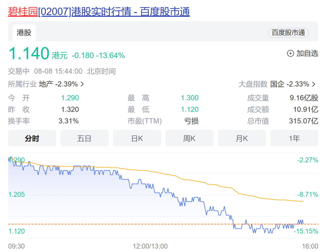The image size is (327, 252).
Task: Switch to the 周K chart tab
Action: click(x=189, y=138)
